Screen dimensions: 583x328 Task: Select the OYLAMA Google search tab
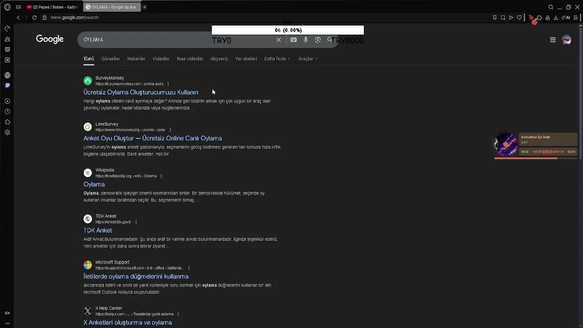pyautogui.click(x=112, y=7)
